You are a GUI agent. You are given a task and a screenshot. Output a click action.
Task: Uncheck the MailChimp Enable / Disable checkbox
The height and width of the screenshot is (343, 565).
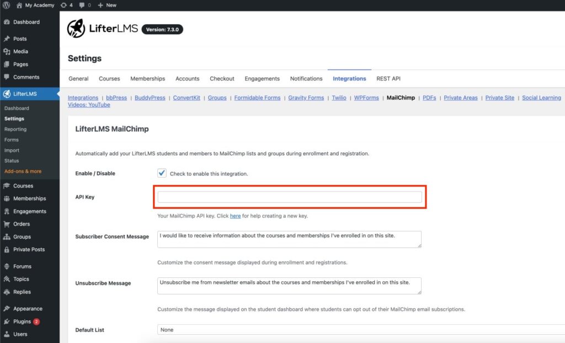(162, 173)
